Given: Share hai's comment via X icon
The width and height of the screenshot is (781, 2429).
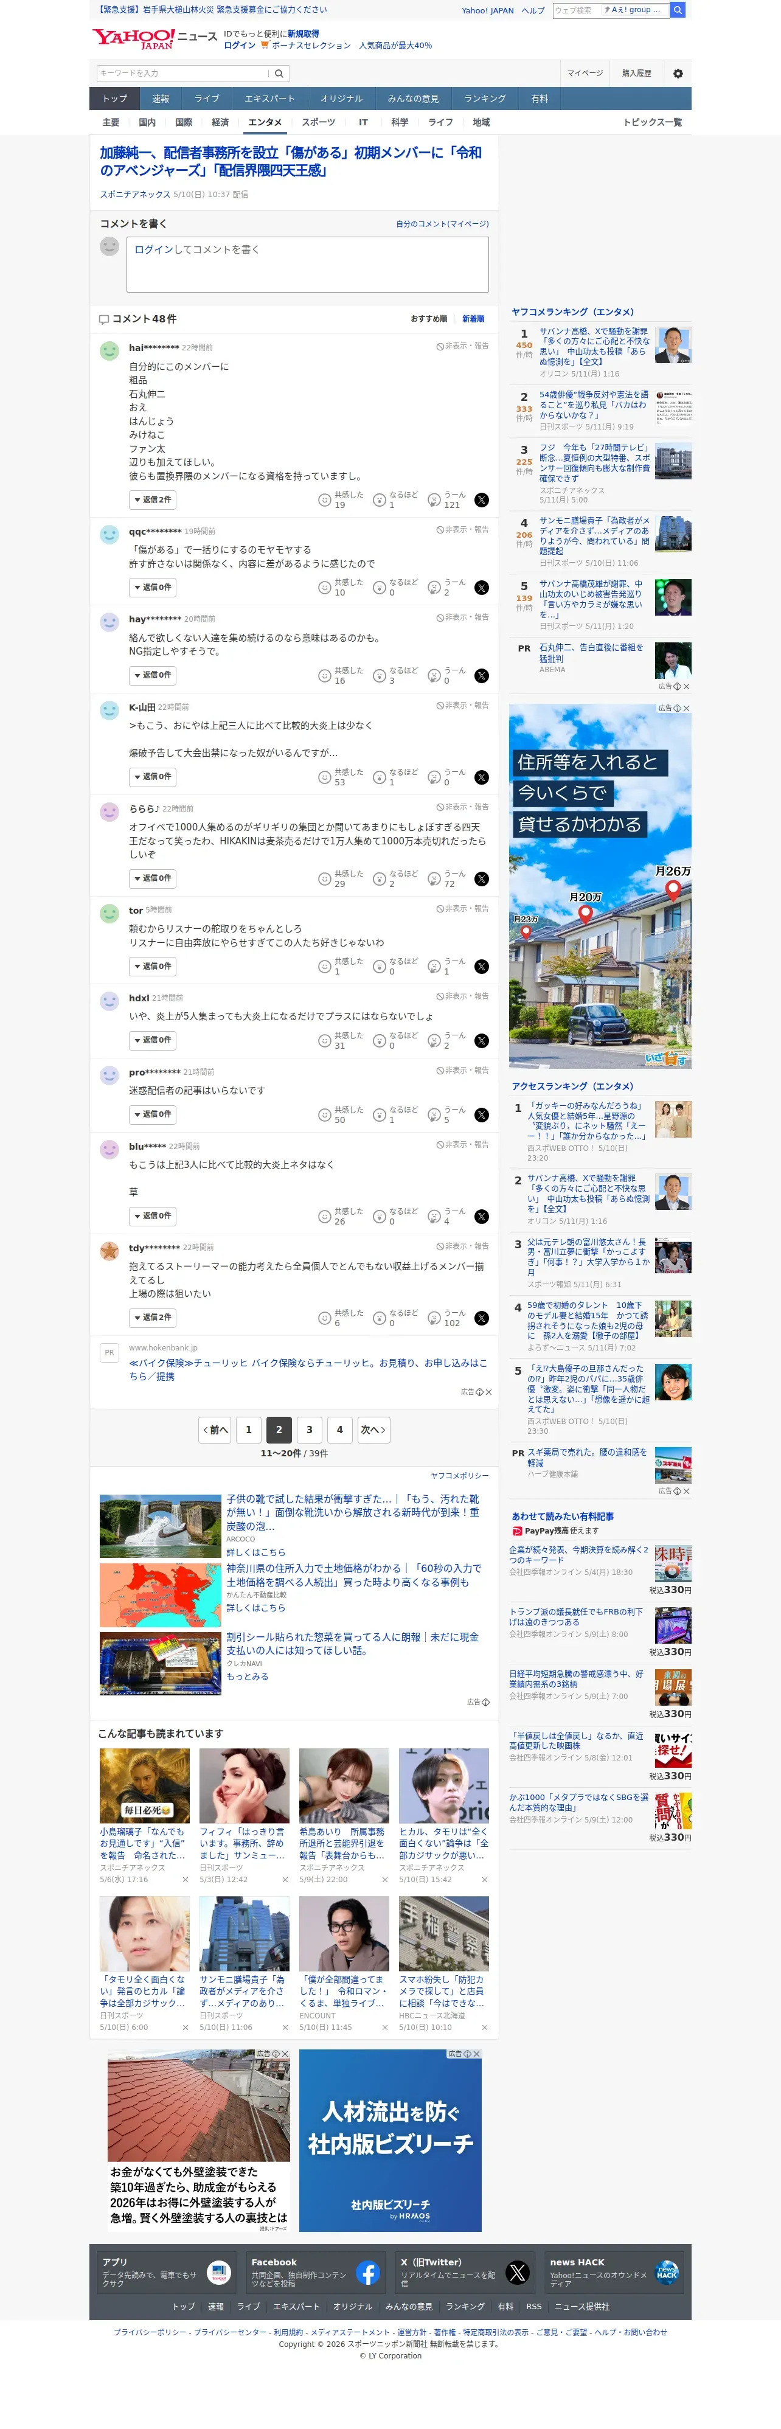Looking at the screenshot, I should (x=481, y=501).
